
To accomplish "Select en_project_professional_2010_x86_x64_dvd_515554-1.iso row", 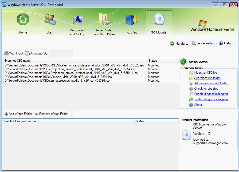I will pyautogui.click(x=91, y=73).
